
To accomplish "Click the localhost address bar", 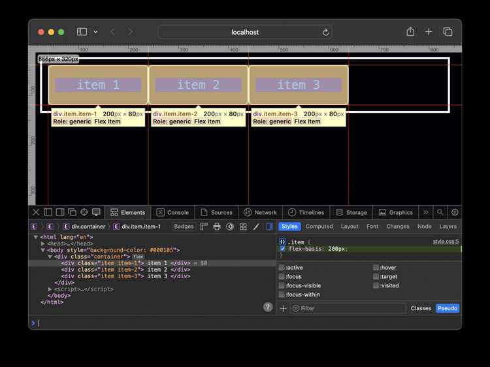I will pos(245,32).
